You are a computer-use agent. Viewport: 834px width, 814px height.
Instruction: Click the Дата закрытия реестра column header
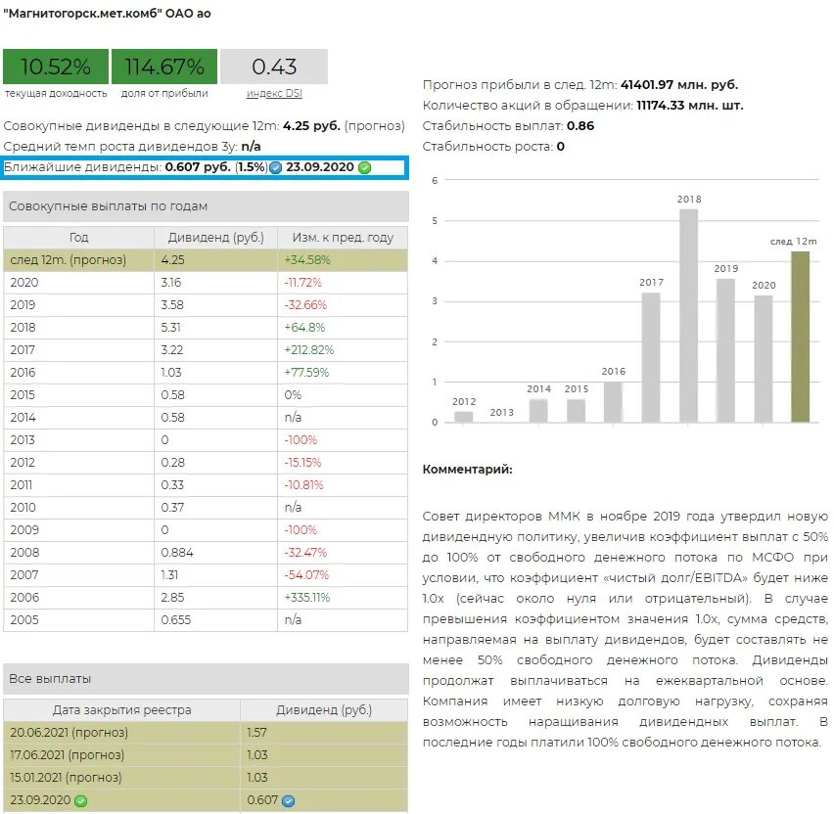tap(121, 709)
